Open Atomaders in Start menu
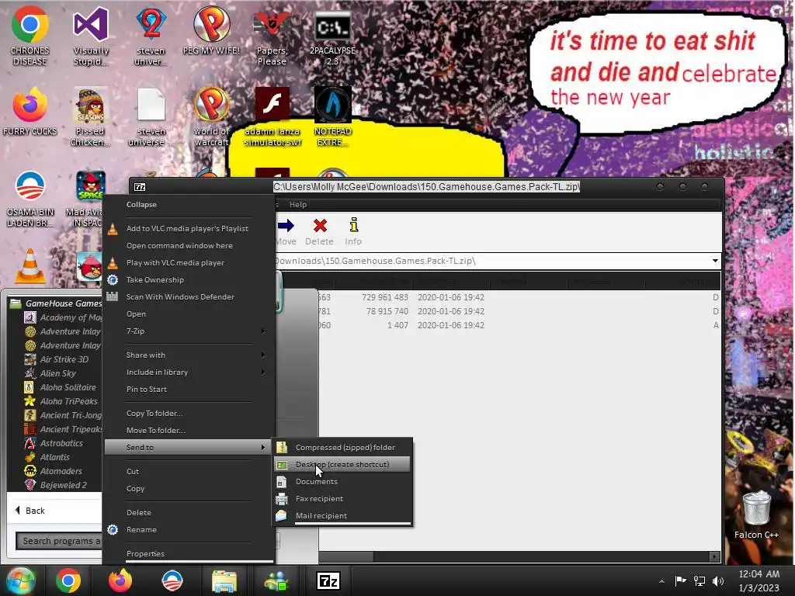The height and width of the screenshot is (596, 795). pos(53,471)
